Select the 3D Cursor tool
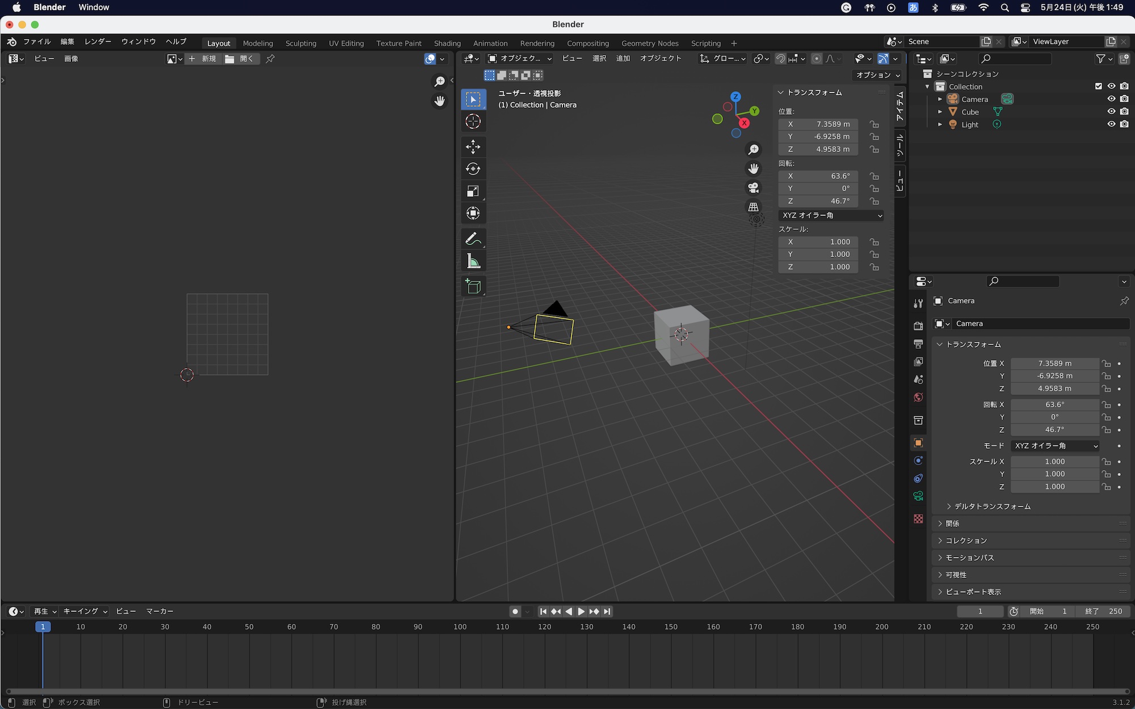This screenshot has height=709, width=1135. [473, 121]
